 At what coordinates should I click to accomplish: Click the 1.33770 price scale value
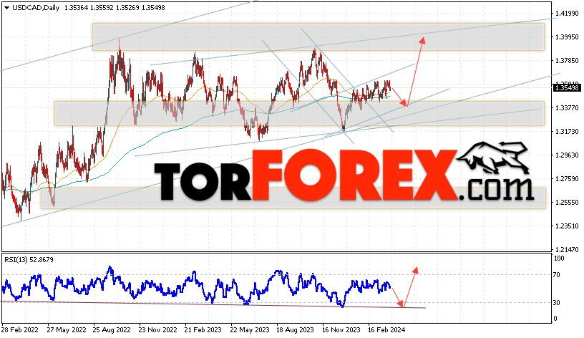(567, 107)
